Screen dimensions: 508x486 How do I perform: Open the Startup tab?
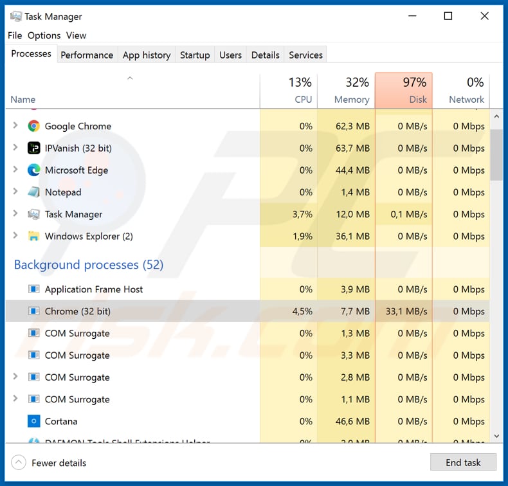click(x=195, y=55)
